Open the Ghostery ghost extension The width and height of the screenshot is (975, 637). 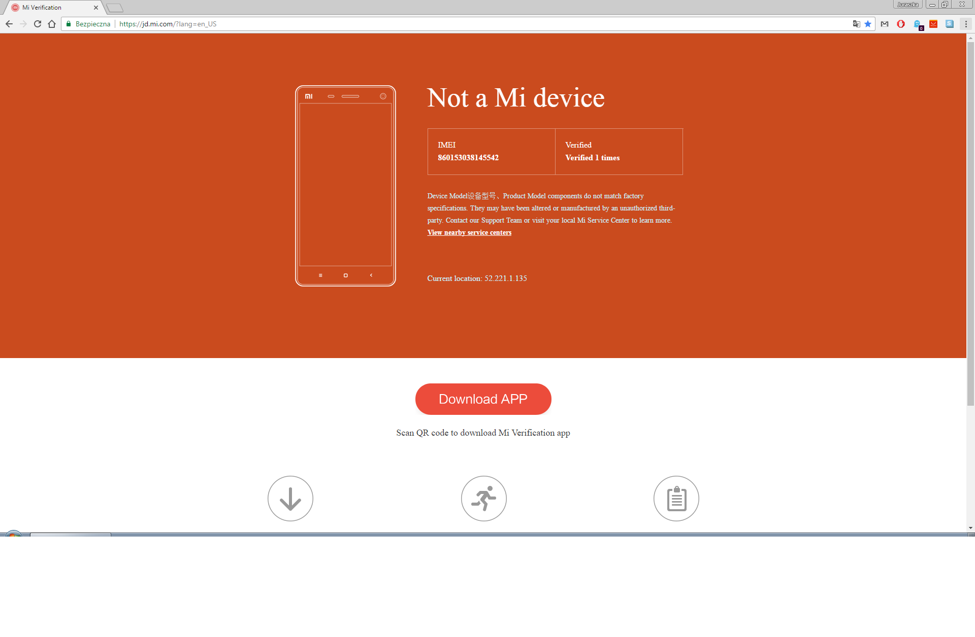[x=917, y=24]
